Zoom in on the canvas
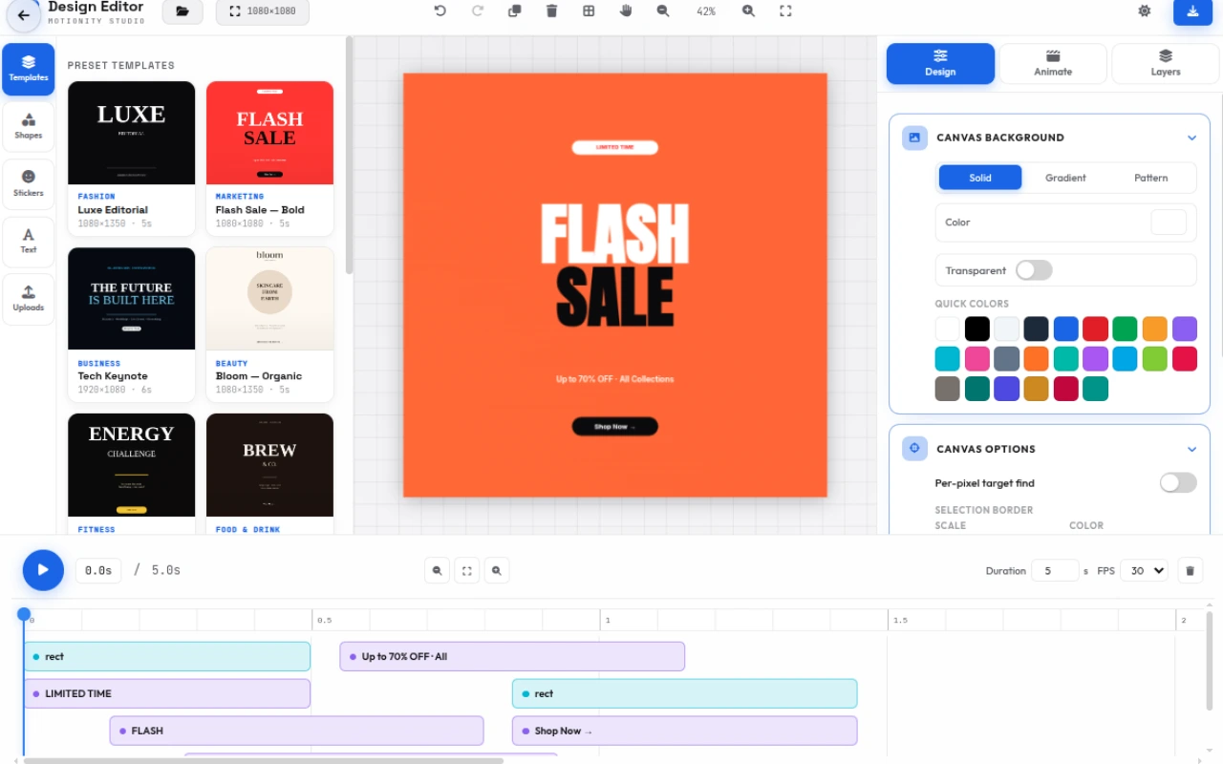 [748, 11]
